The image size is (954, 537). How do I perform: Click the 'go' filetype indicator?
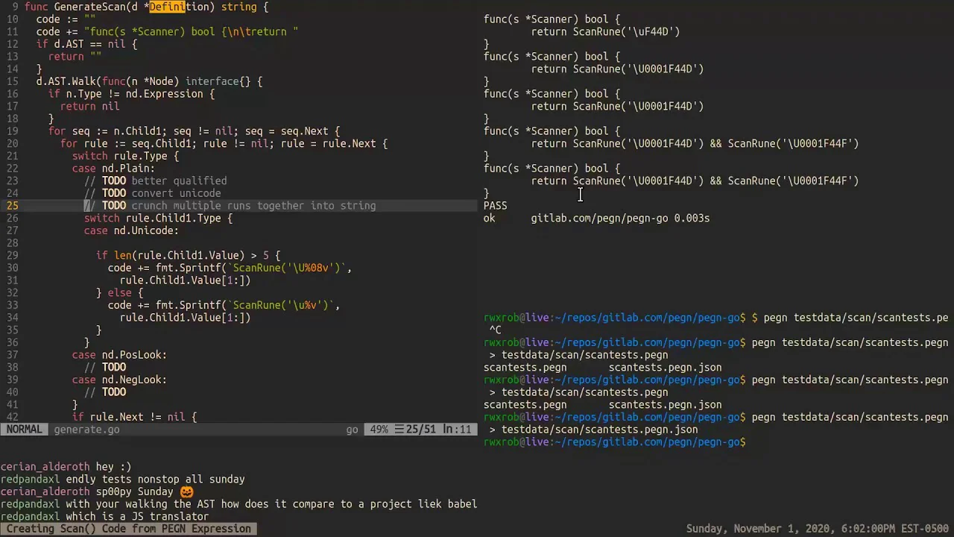pos(352,430)
